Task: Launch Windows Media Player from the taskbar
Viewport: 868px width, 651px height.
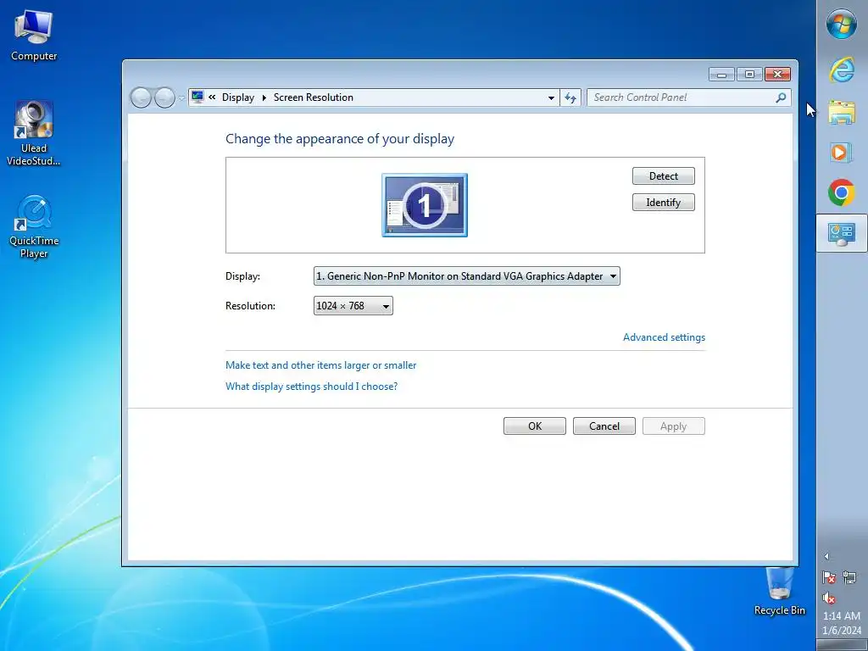Action: click(x=840, y=152)
